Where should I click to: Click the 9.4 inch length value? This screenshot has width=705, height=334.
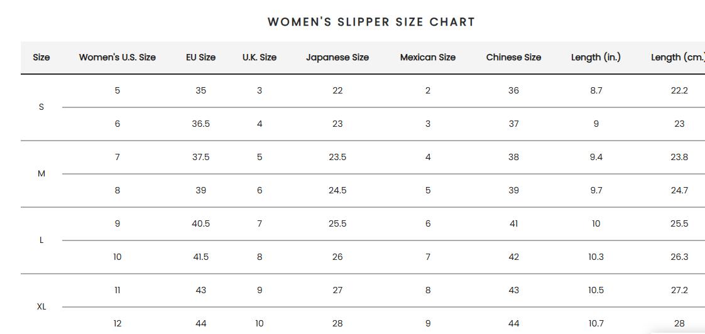[596, 157]
